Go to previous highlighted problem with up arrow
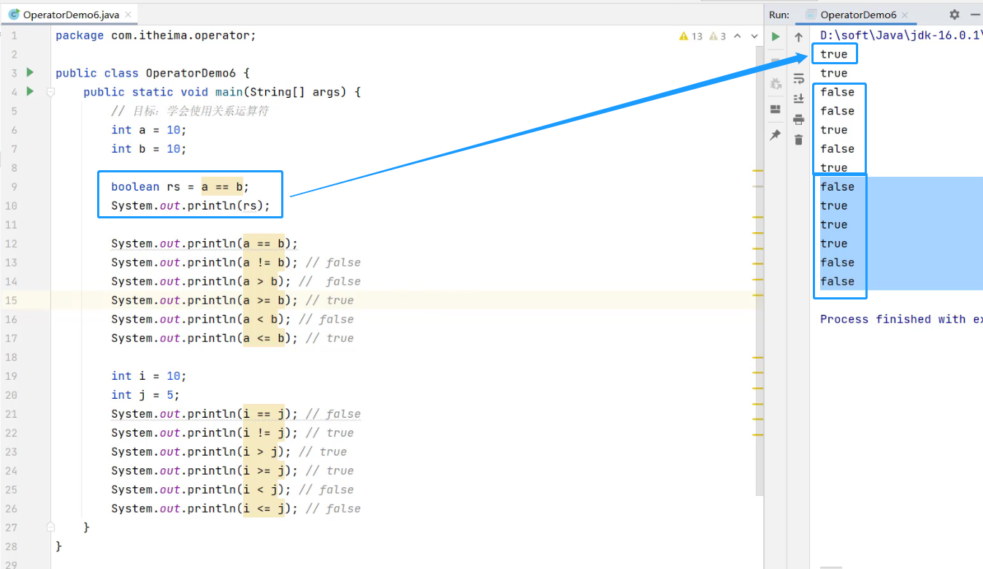Viewport: 983px width, 569px height. (x=737, y=36)
